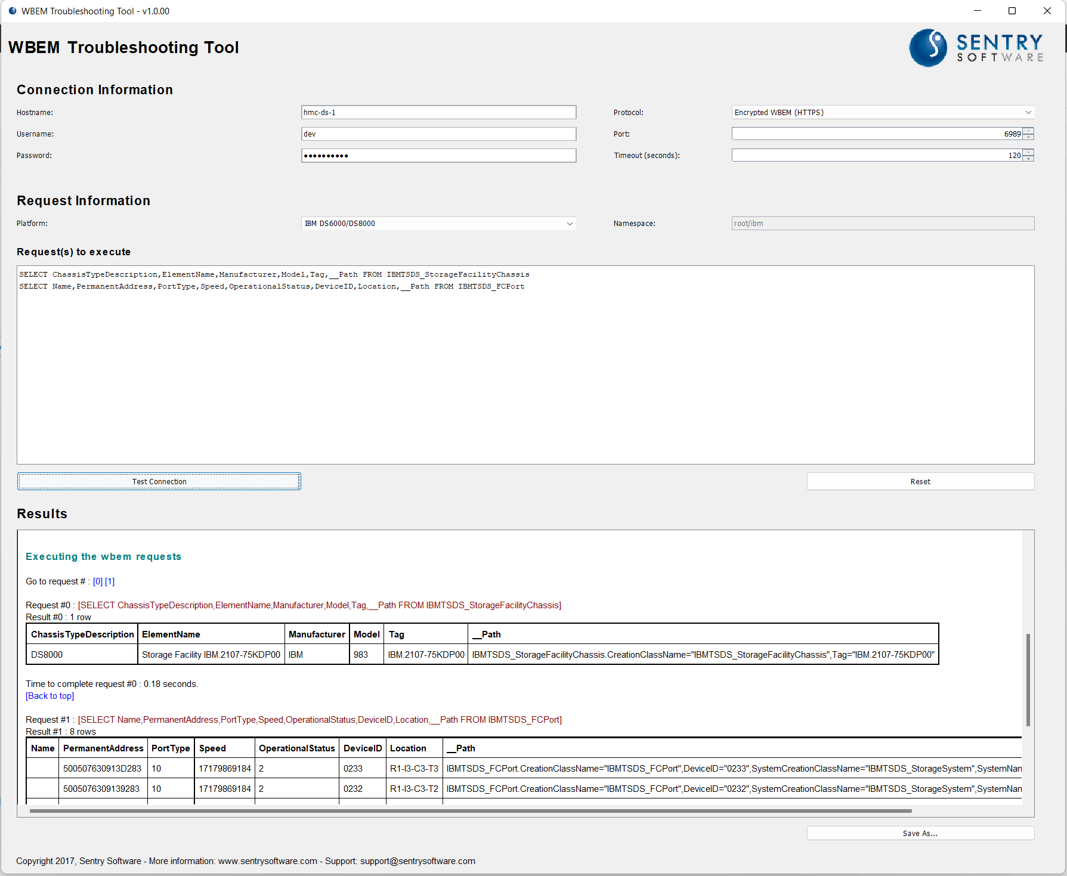Click the Username input field
Screen dimensions: 1067x876
pyautogui.click(x=438, y=134)
